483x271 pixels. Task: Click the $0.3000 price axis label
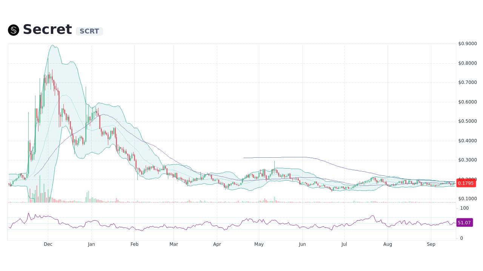coord(468,160)
